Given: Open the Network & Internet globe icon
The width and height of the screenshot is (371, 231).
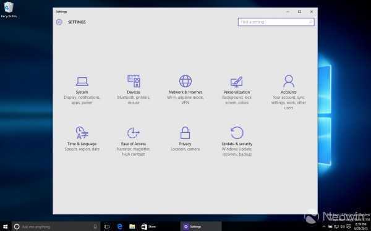Looking at the screenshot, I should click(185, 81).
